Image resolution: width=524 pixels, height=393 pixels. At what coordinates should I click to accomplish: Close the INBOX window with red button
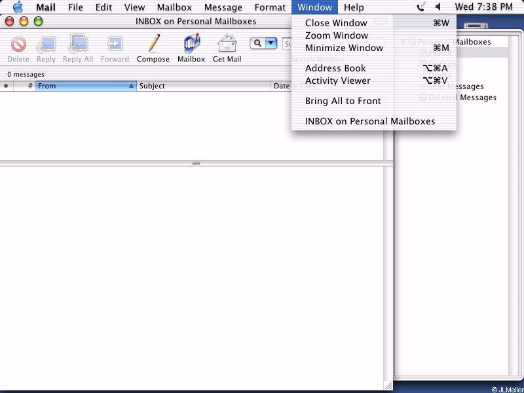pyautogui.click(x=9, y=22)
